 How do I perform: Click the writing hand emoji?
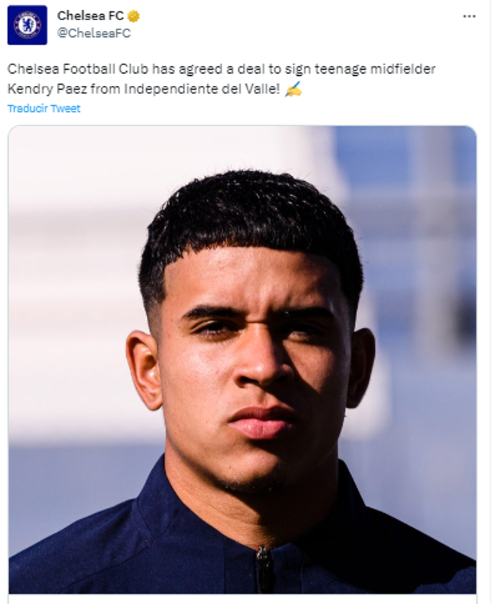(293, 89)
